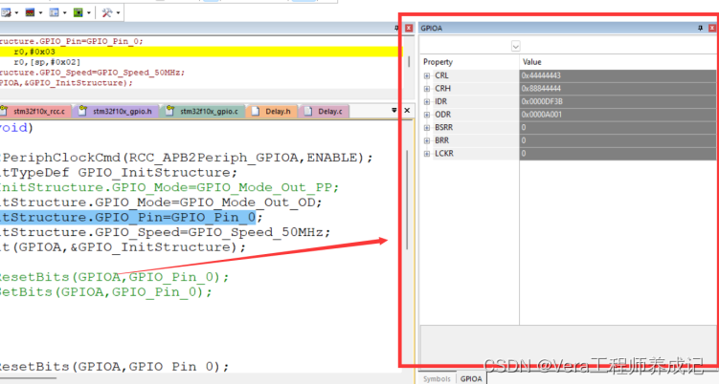
Task: Pin the Disassembly panel
Action: click(396, 28)
